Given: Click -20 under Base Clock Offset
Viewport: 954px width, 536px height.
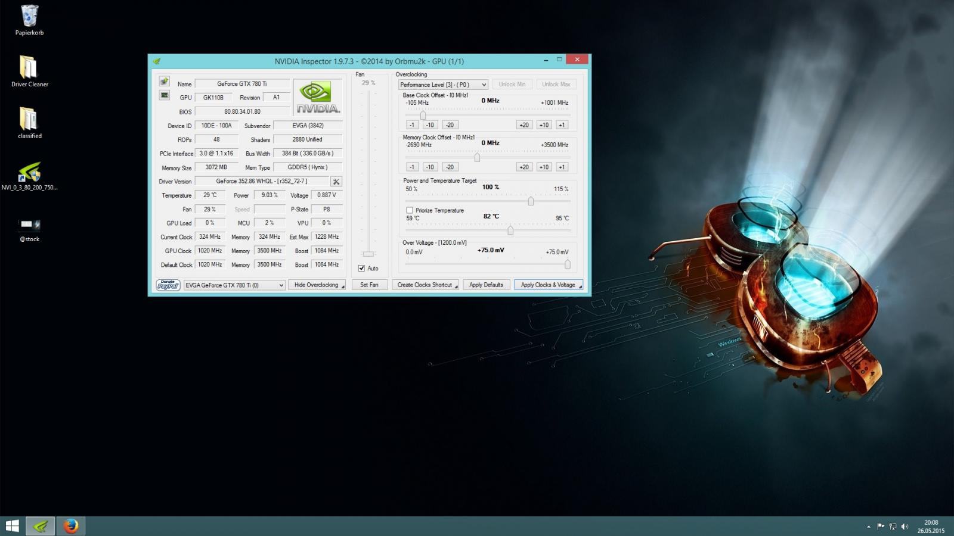Looking at the screenshot, I should coord(450,125).
